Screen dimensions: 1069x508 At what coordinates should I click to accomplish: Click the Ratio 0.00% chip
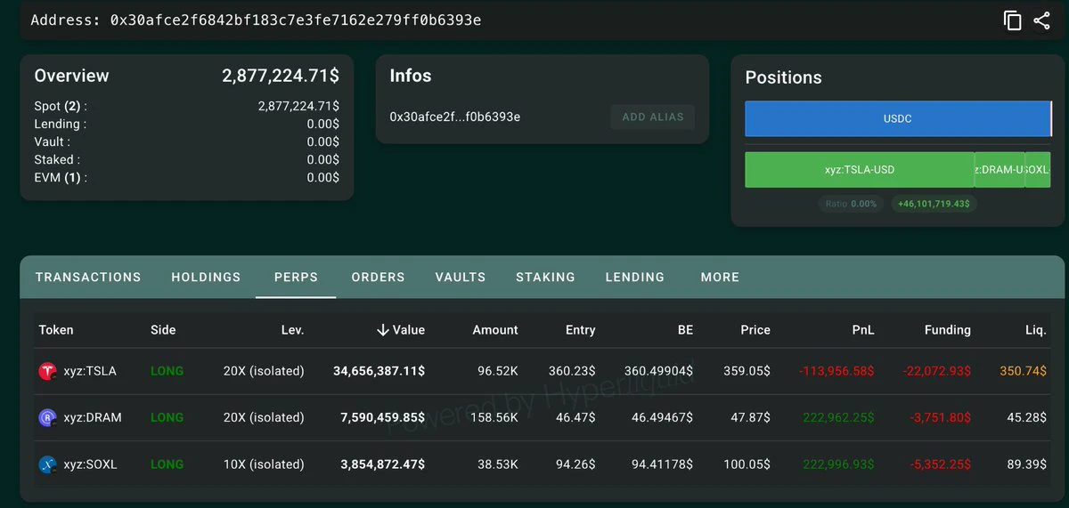click(x=851, y=204)
